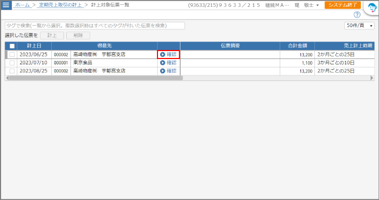Click the 売上計上時期 column header
Screen dimensions: 379x200
click(345, 46)
